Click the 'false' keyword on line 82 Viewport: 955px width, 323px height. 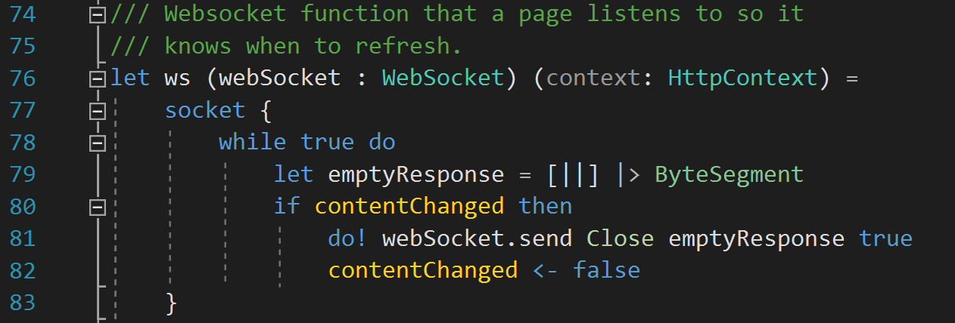coord(606,271)
